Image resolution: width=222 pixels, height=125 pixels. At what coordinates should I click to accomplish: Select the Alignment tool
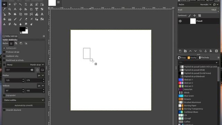tap(26, 9)
